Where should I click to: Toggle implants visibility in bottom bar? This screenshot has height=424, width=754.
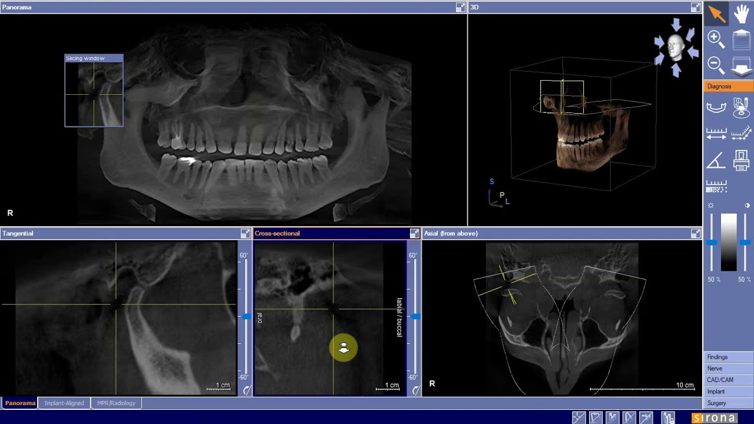pos(613,418)
